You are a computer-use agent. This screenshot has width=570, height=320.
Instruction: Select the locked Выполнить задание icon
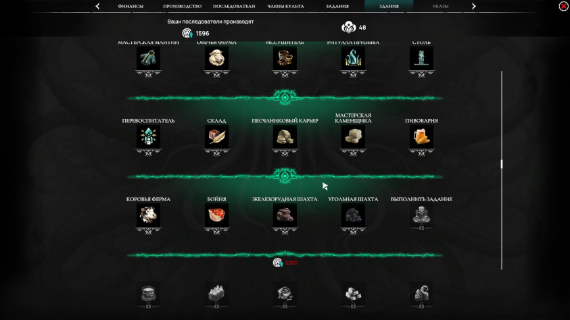[x=421, y=215]
